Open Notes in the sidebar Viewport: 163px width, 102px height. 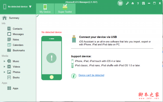pos(16,40)
